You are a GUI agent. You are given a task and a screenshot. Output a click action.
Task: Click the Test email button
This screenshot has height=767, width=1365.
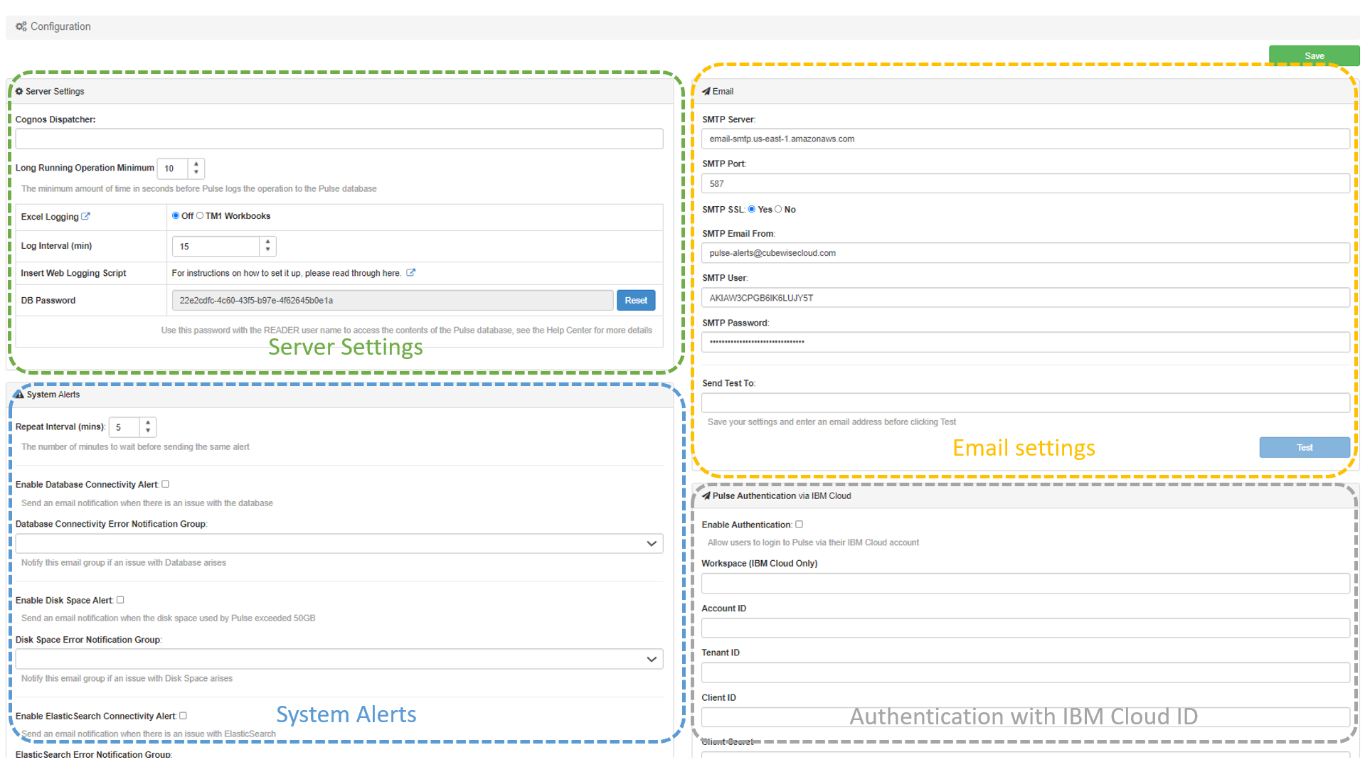pos(1305,448)
